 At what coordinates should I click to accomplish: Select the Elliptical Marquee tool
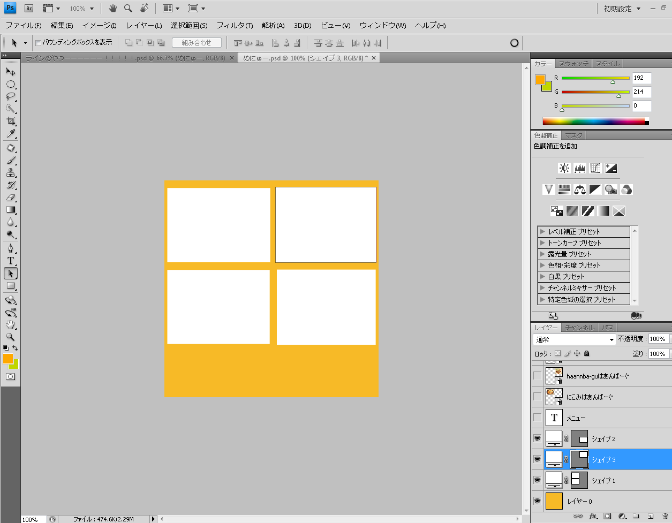tap(11, 84)
